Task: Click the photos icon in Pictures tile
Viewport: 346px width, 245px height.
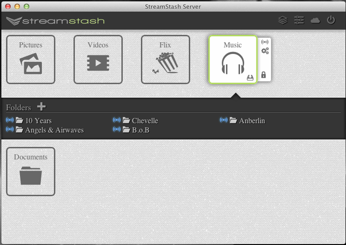Action: pyautogui.click(x=31, y=64)
